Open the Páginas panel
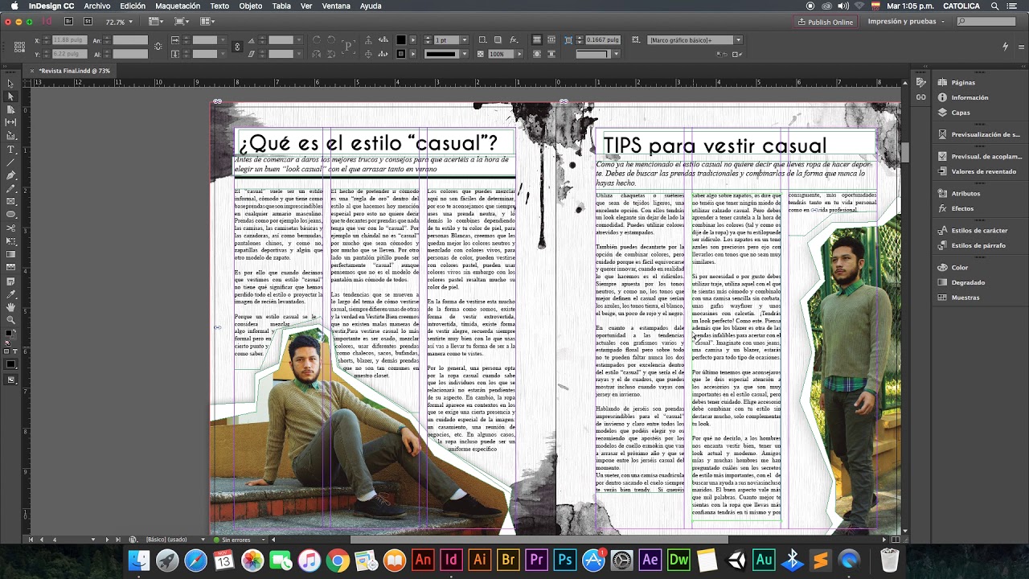 point(962,82)
